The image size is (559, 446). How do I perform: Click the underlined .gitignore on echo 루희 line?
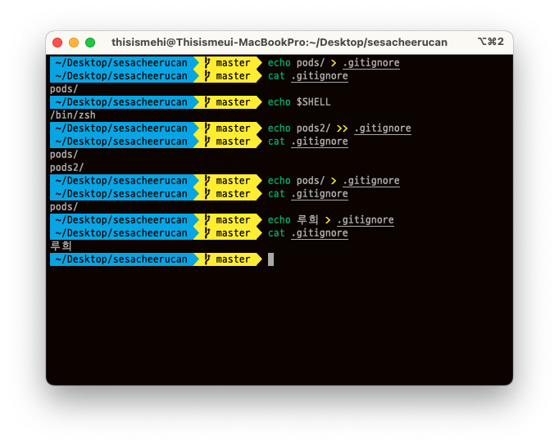[366, 220]
